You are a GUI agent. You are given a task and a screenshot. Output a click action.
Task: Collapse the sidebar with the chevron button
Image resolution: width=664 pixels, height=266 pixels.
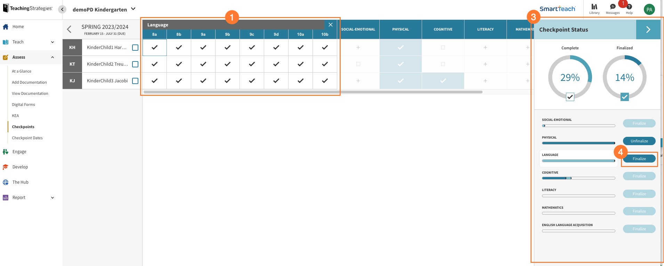[62, 9]
